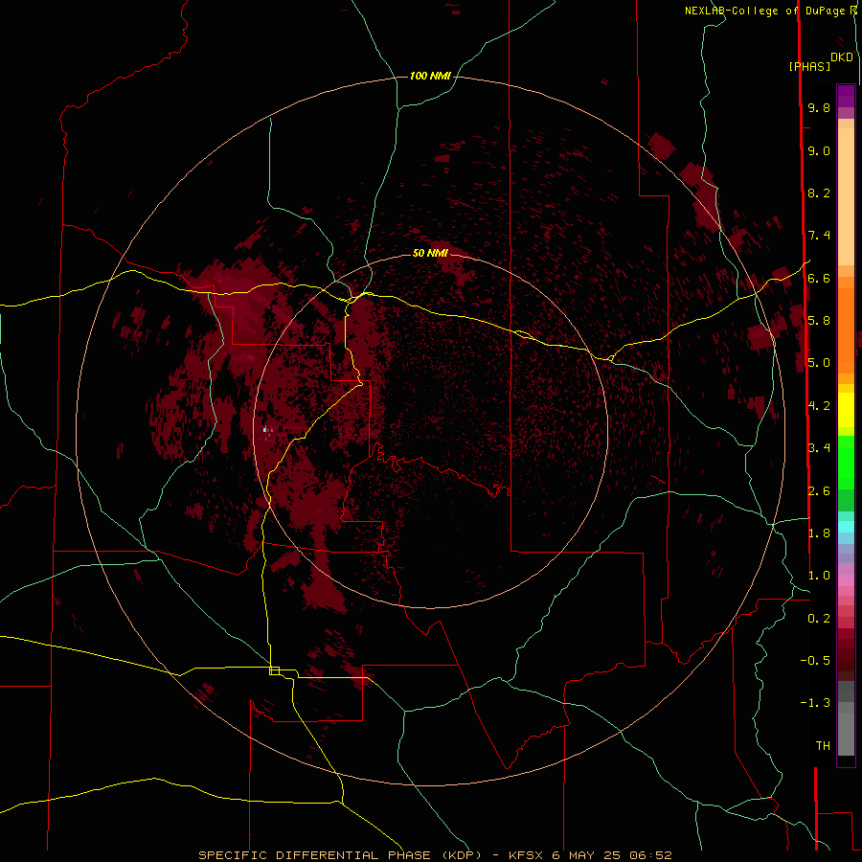Click the DKD label near the legend
Image resolution: width=862 pixels, height=862 pixels.
pyautogui.click(x=842, y=57)
